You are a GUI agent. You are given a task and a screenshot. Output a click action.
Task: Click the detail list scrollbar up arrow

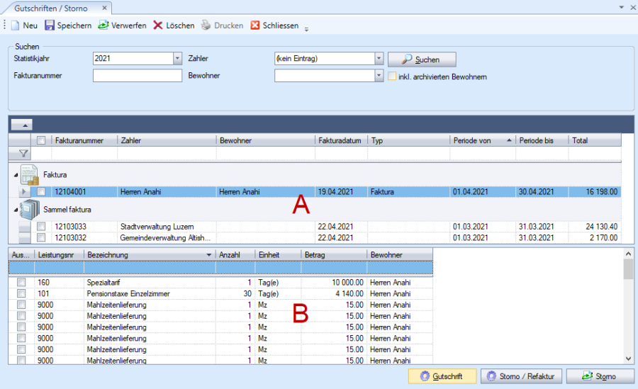point(628,254)
